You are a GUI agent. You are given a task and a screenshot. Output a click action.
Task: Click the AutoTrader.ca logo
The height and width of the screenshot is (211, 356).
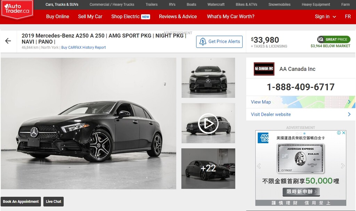coord(17,9)
